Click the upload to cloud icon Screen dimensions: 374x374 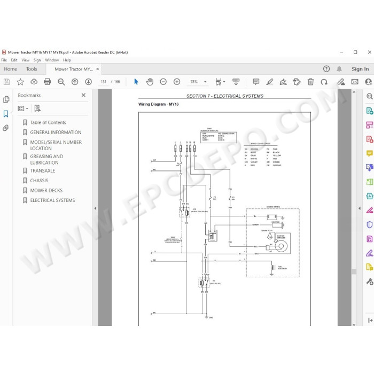point(34,82)
